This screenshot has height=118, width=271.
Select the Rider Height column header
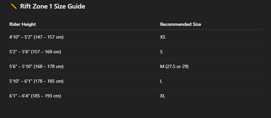[22, 24]
